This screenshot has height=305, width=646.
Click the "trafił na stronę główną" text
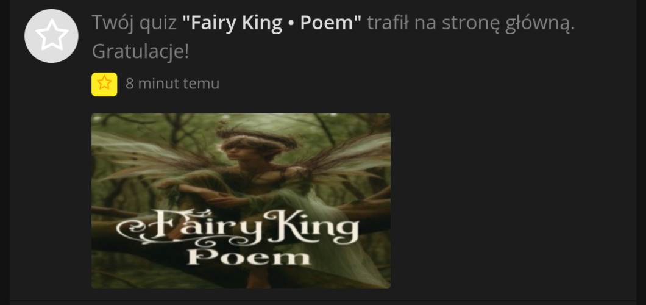coord(470,23)
